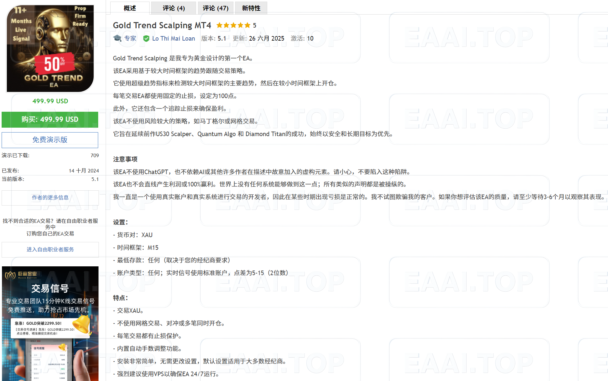The image size is (608, 381).
Task: Click the green verified shield icon
Action: (146, 39)
